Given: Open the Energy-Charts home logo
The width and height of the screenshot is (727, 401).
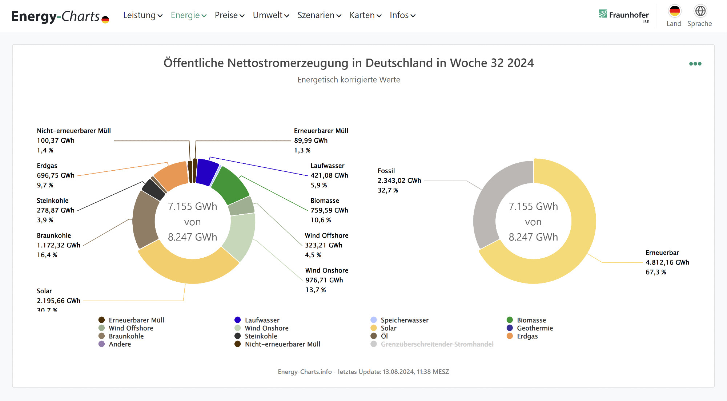Looking at the screenshot, I should 60,16.
